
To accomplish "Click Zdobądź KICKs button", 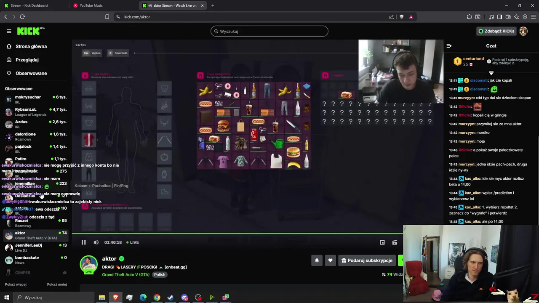I will pos(496,31).
